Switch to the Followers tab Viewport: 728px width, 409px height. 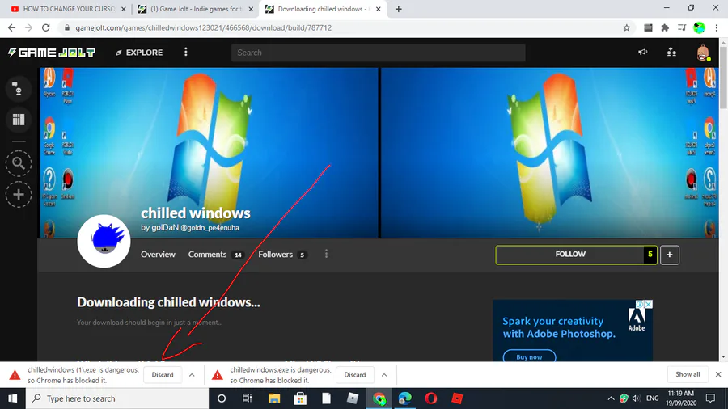282,254
